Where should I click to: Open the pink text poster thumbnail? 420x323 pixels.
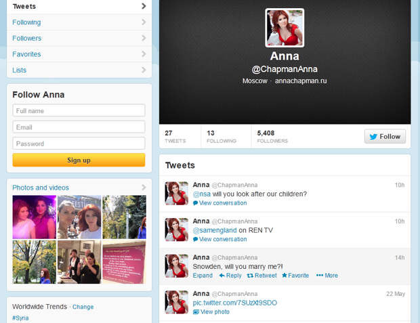tap(124, 262)
